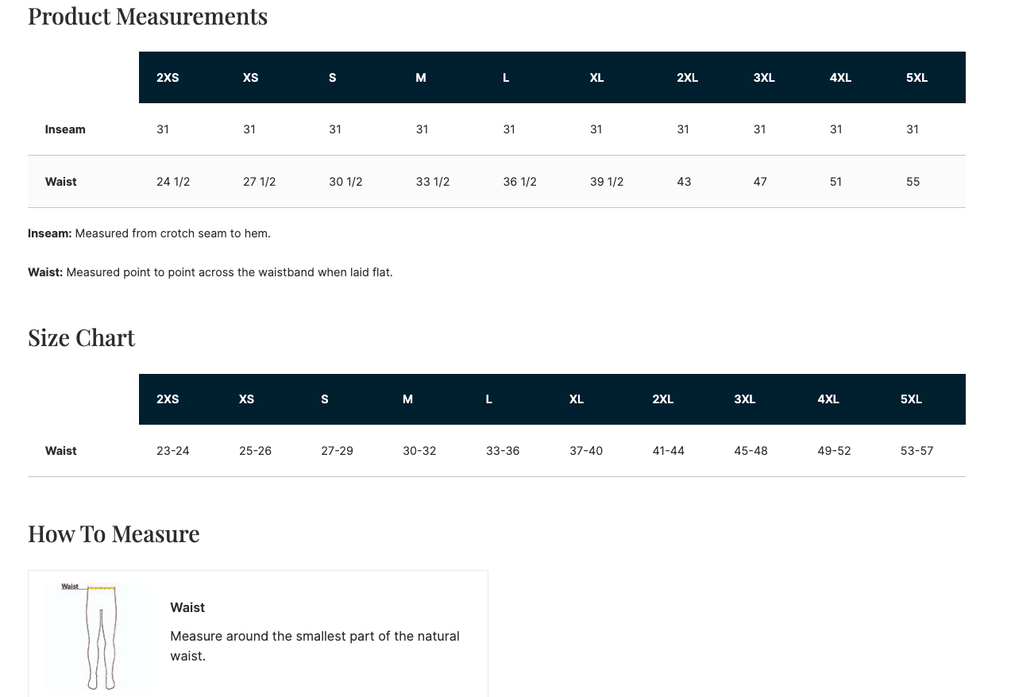The width and height of the screenshot is (1011, 697).
Task: Select the XL header in Size Chart table
Action: [x=577, y=399]
